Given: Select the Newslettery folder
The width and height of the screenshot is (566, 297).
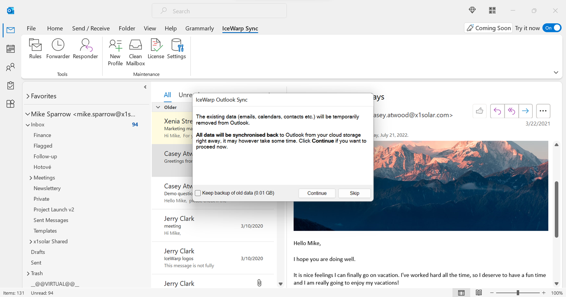Looking at the screenshot, I should (47, 188).
